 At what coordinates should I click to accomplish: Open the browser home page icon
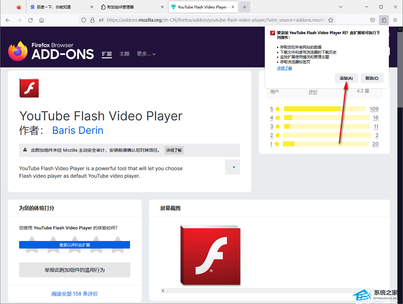[x=42, y=20]
